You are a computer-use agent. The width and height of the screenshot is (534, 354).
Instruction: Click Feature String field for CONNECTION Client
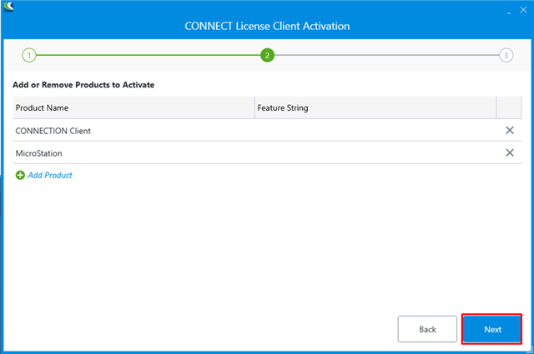375,131
